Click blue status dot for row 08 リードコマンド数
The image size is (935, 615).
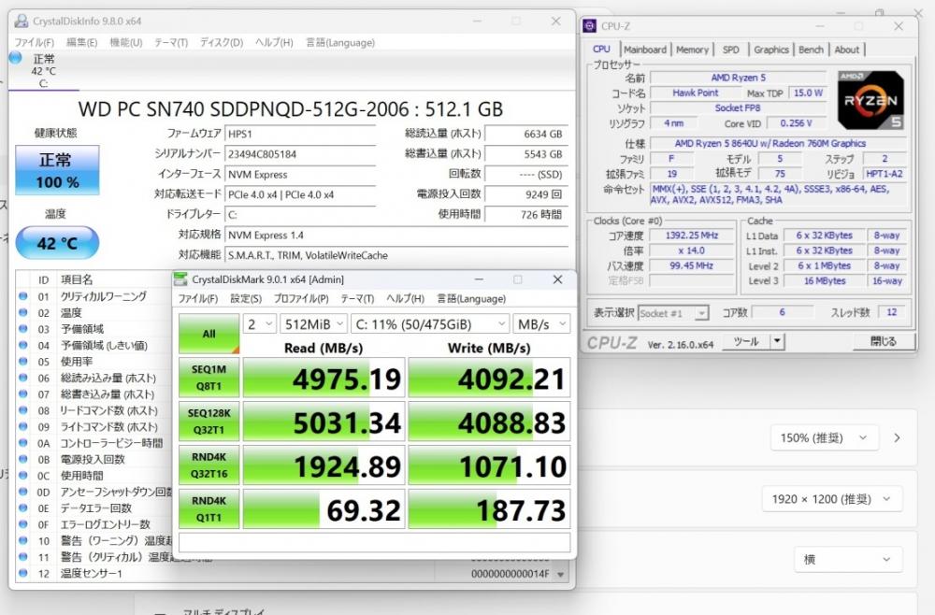pyautogui.click(x=23, y=410)
